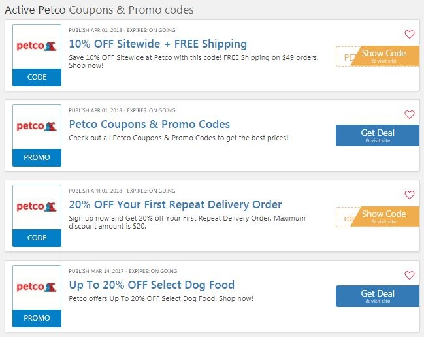Show Code for 10% OFF Sitewide offer
The width and height of the screenshot is (424, 337).
click(383, 56)
